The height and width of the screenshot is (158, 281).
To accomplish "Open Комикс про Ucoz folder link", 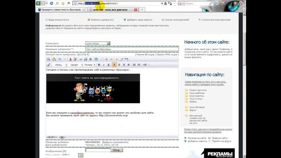I will [x=198, y=90].
